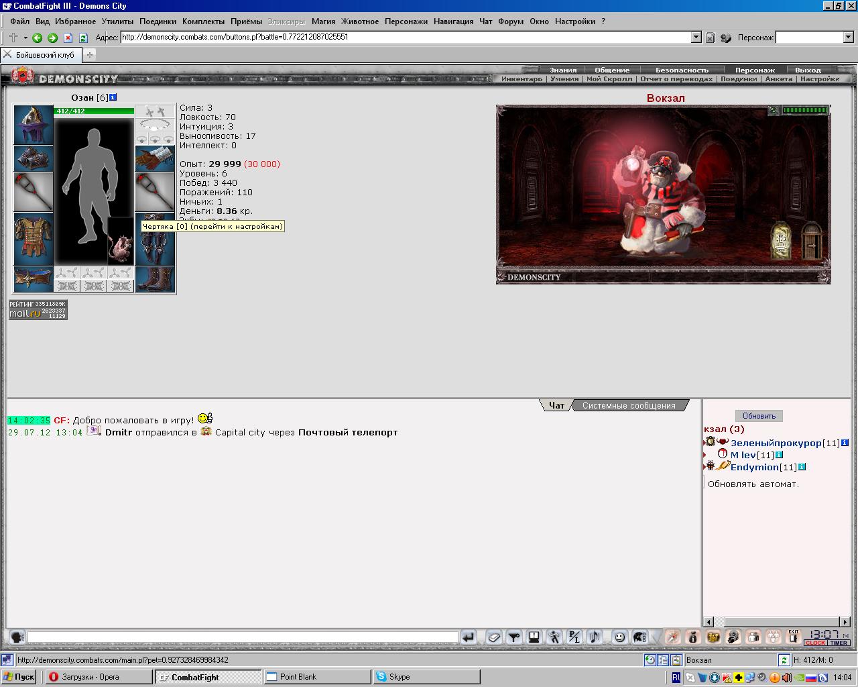Click the user list horizontal scrollbar
The image size is (858, 687).
(777, 622)
